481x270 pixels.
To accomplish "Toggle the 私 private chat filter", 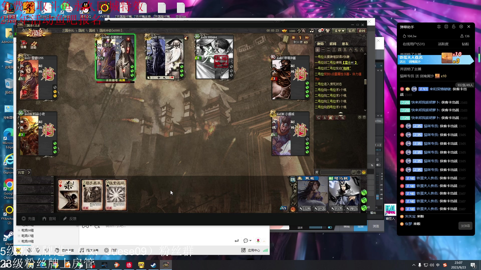I will tap(343, 118).
